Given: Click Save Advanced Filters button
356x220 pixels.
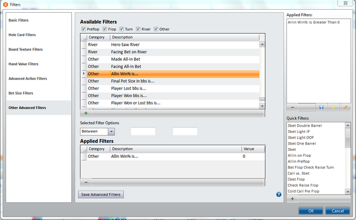Looking at the screenshot, I should [101, 195].
